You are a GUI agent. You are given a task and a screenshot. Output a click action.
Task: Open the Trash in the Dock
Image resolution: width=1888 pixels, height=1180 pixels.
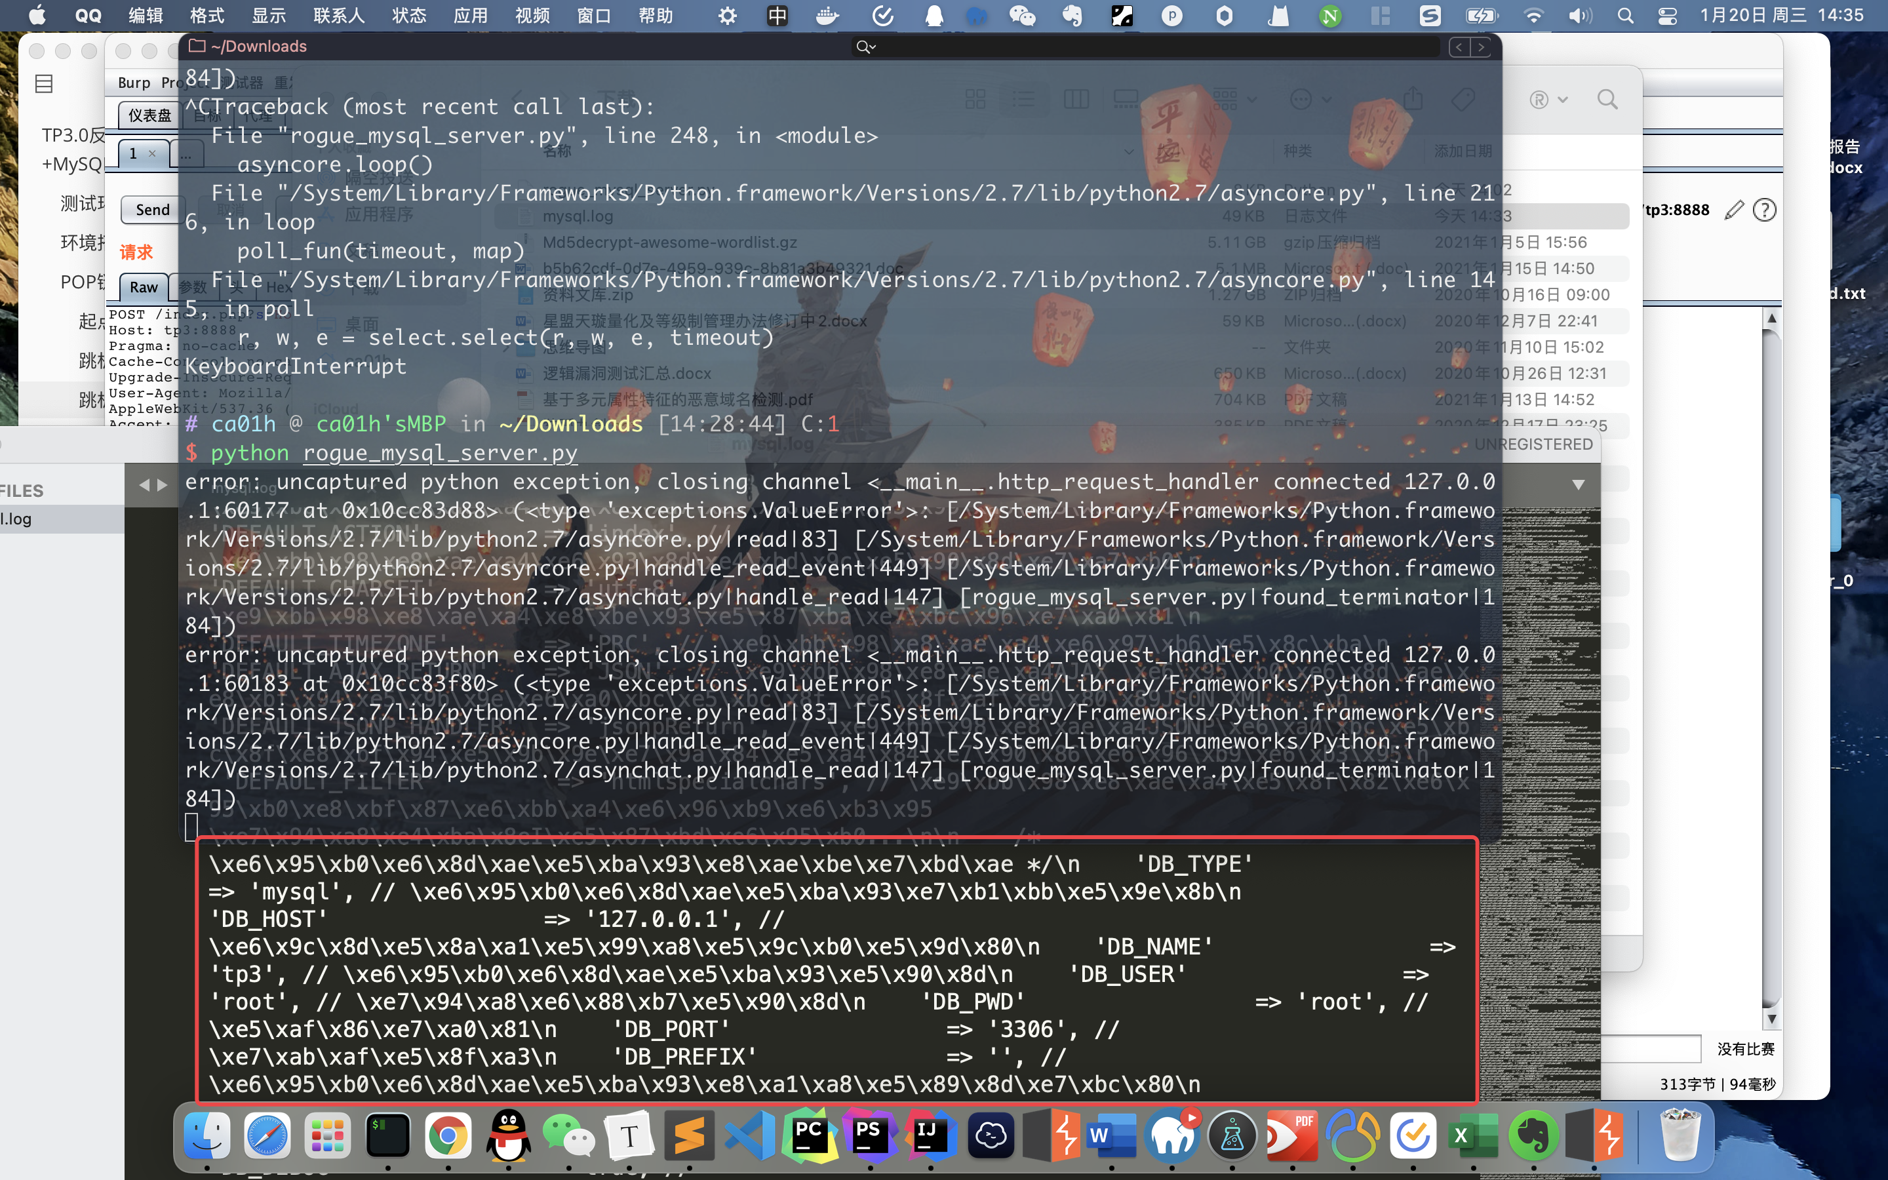pyautogui.click(x=1680, y=1135)
